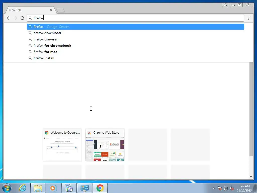Open the Windows Start menu

pos(7,188)
